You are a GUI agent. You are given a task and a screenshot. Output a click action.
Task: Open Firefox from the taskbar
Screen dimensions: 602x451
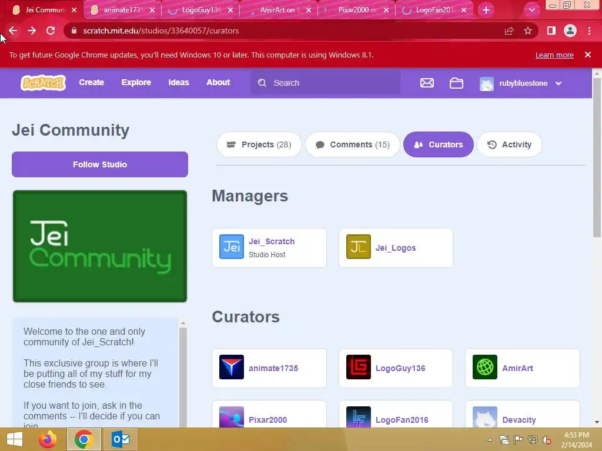click(x=48, y=439)
